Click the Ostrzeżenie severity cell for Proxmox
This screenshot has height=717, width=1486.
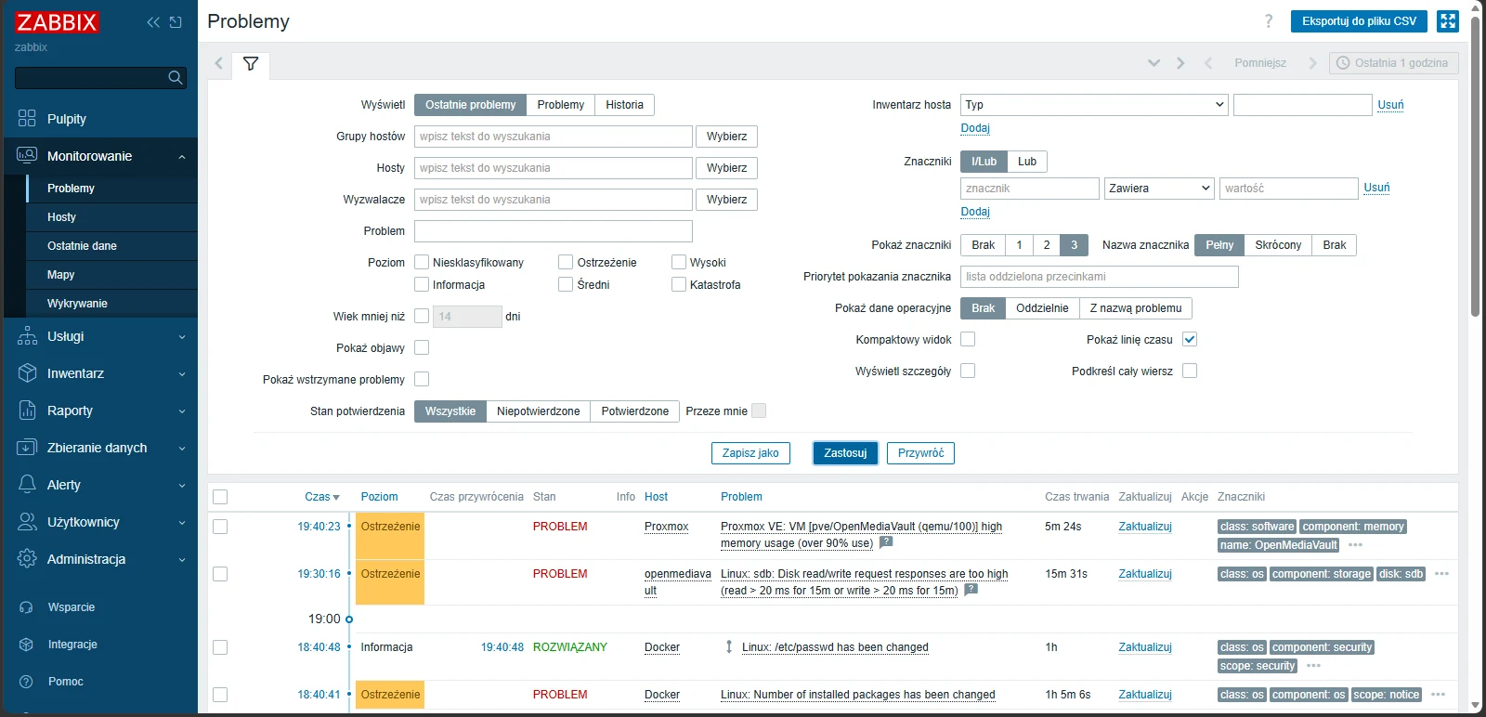(x=390, y=535)
